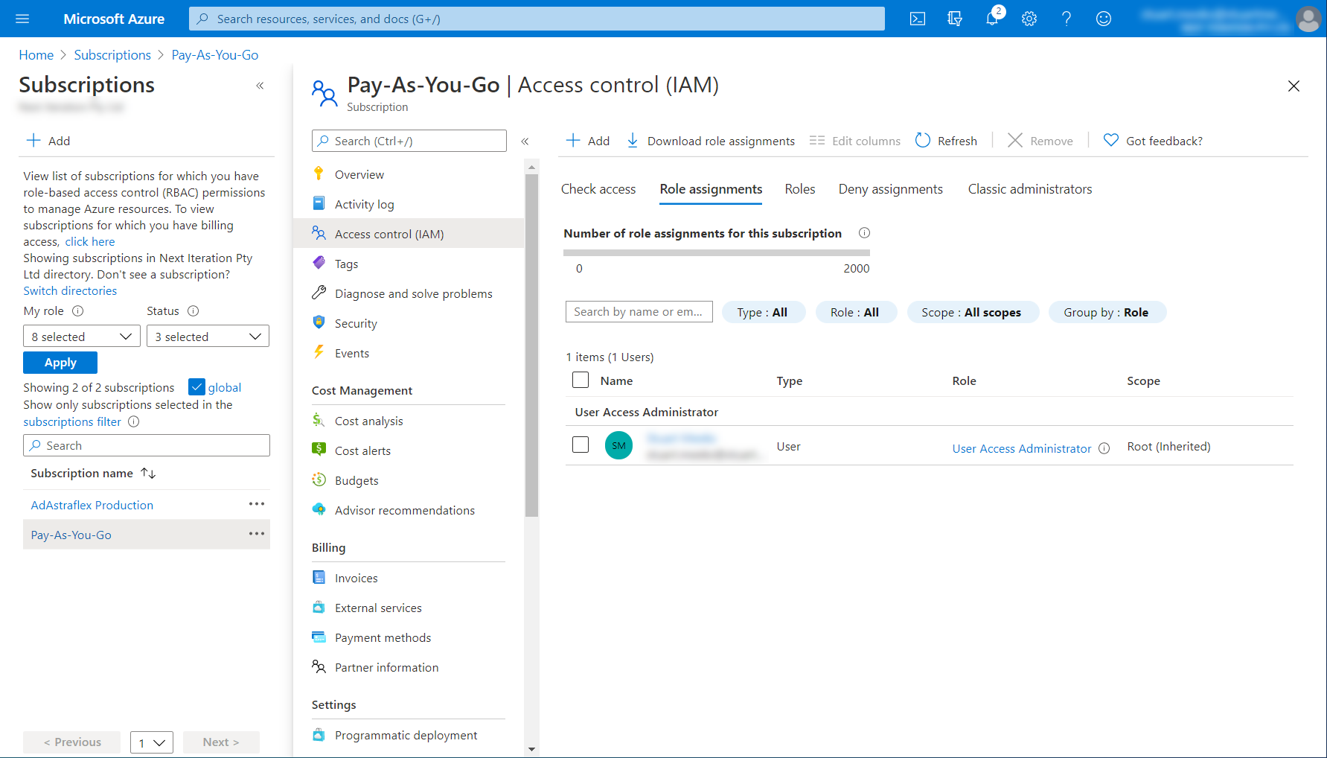Click the Search by name or email field
The image size is (1327, 758).
(639, 312)
